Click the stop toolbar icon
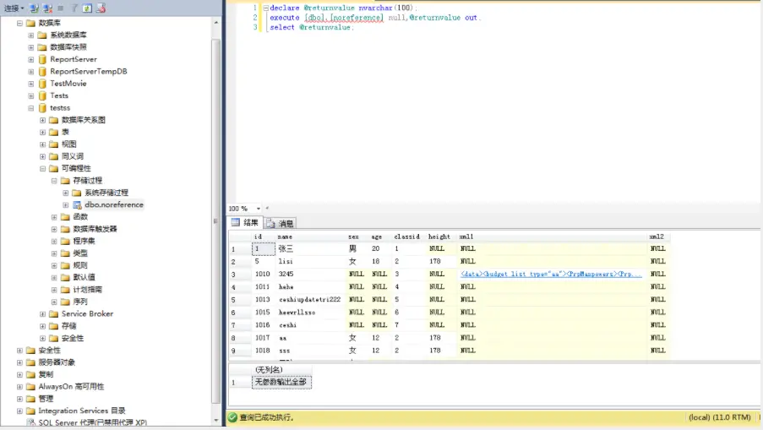This screenshot has width=763, height=430. [61, 8]
